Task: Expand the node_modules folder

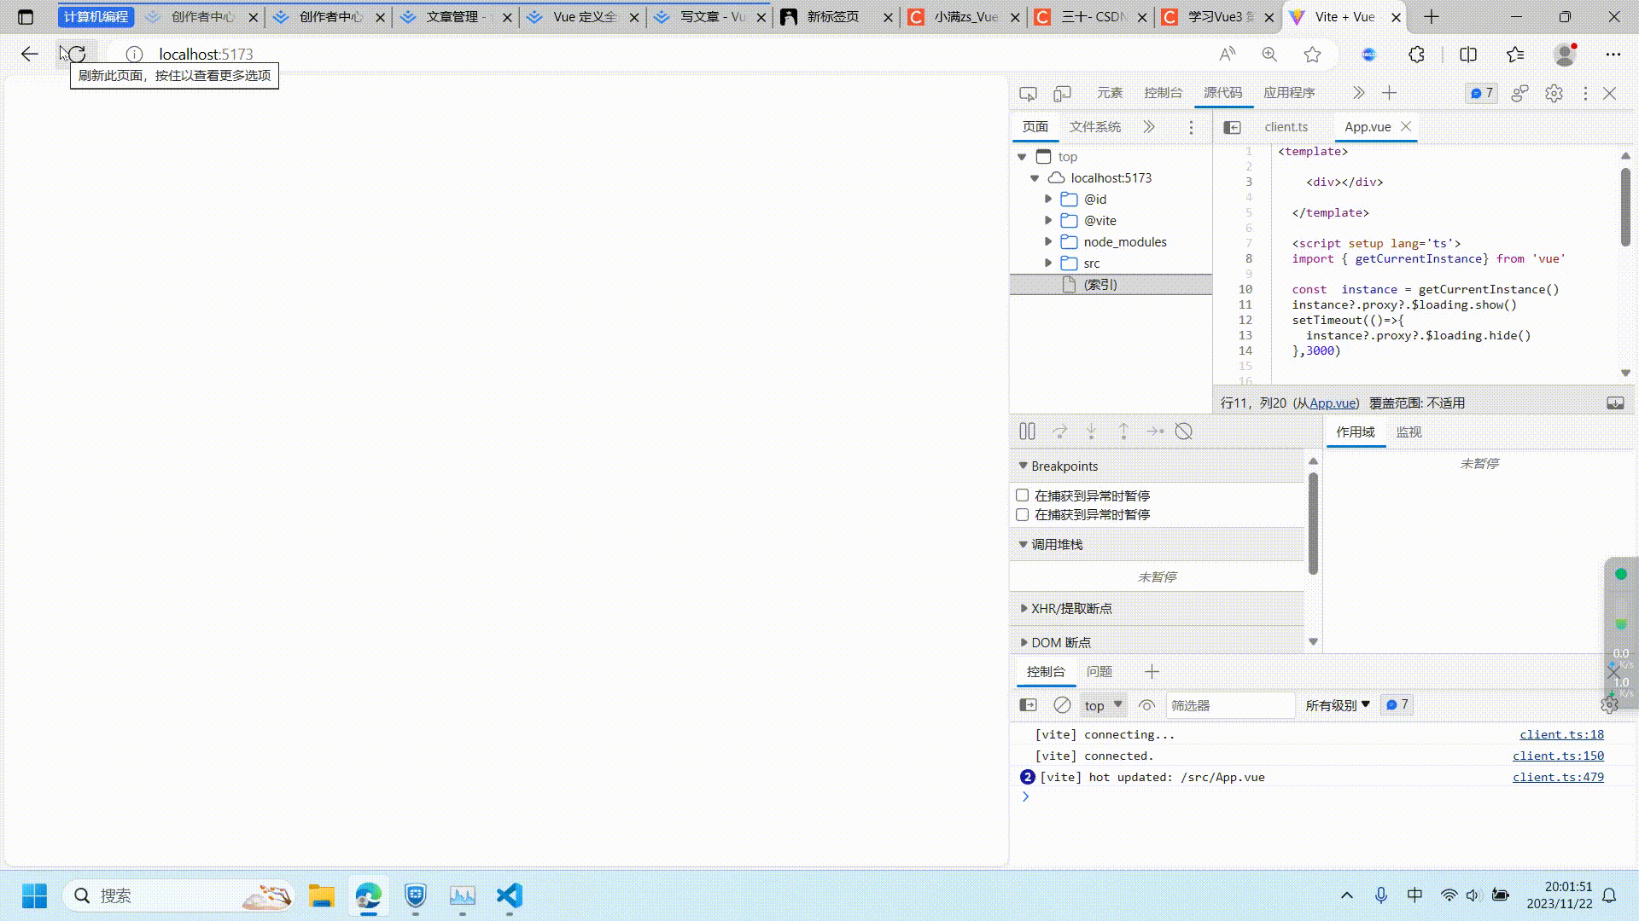Action: 1048,241
